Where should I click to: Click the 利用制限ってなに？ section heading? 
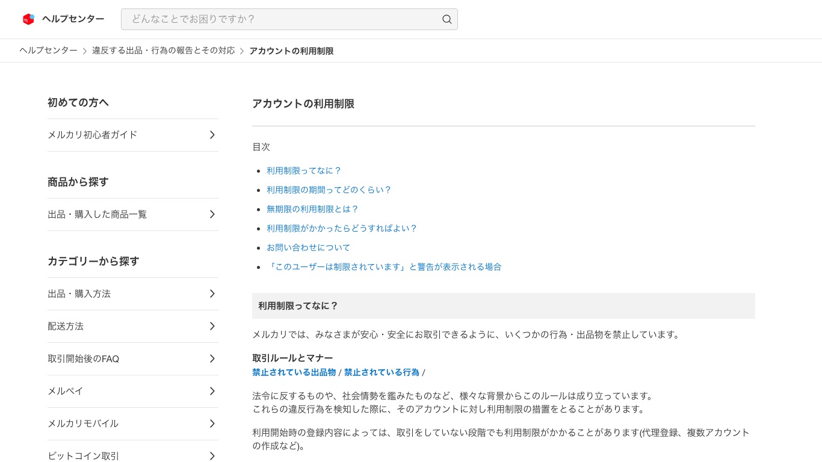298,306
